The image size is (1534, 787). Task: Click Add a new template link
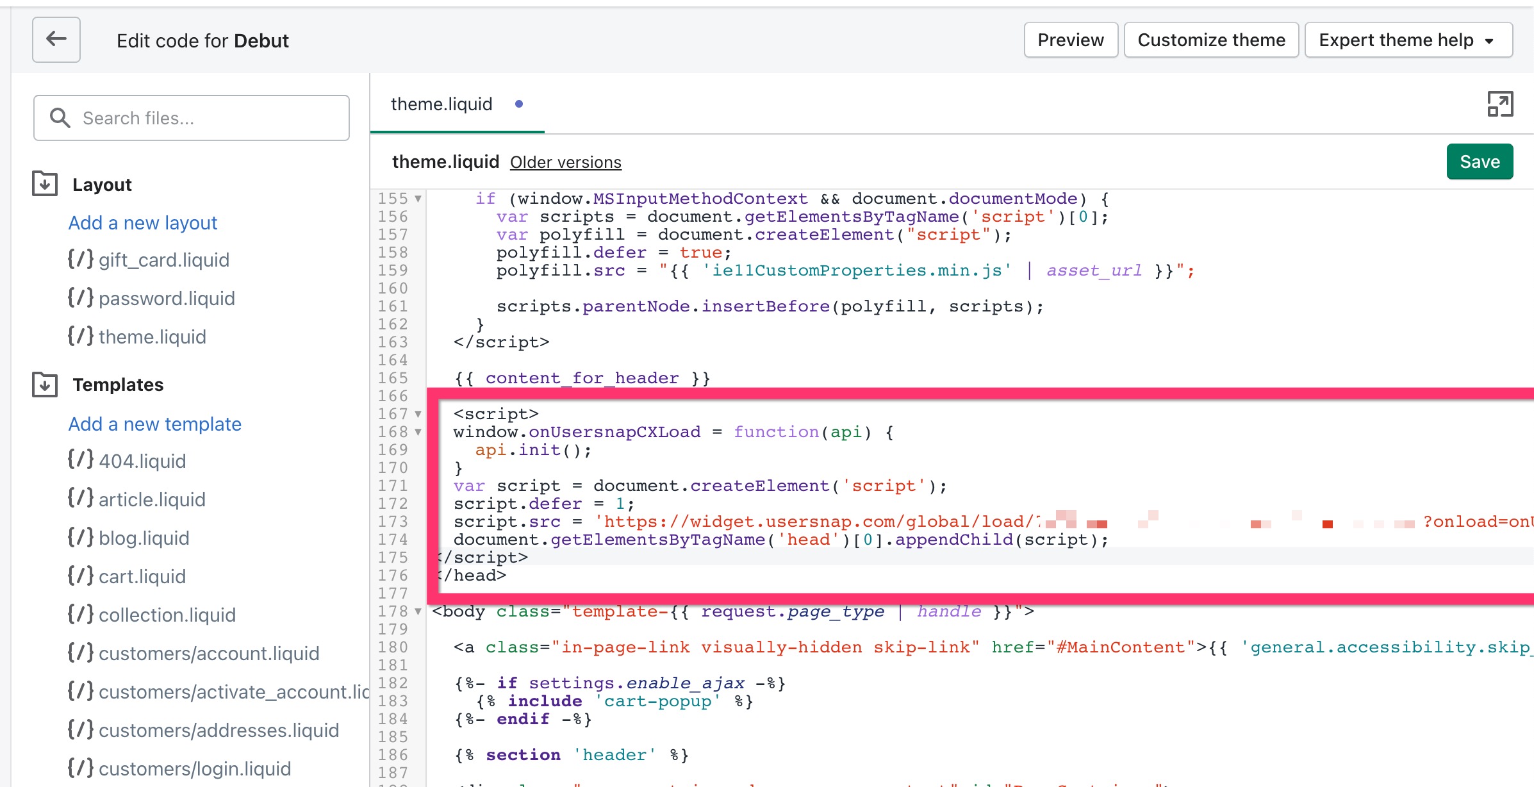(155, 424)
